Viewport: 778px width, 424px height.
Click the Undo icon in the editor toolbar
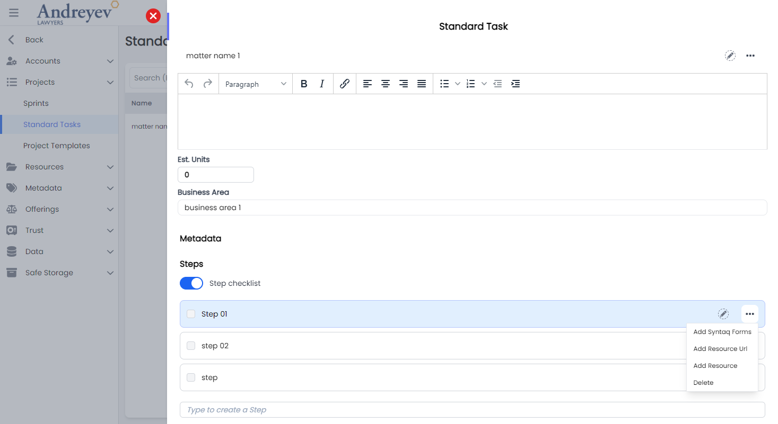point(189,83)
